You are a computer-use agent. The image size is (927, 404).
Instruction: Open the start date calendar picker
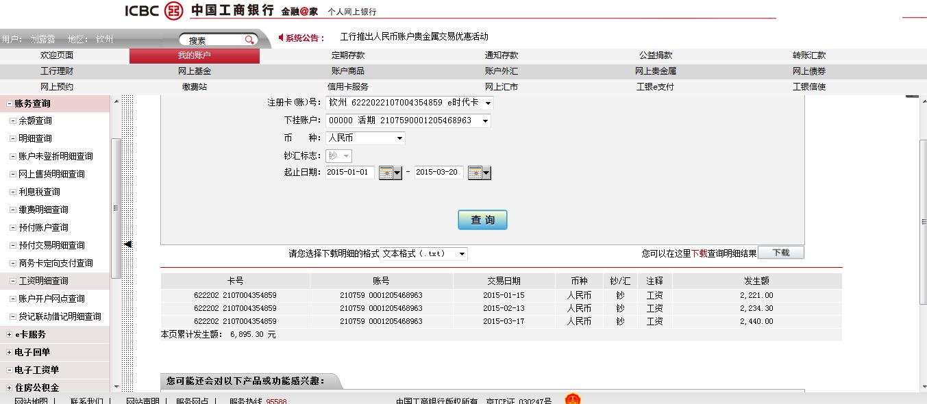click(x=391, y=173)
